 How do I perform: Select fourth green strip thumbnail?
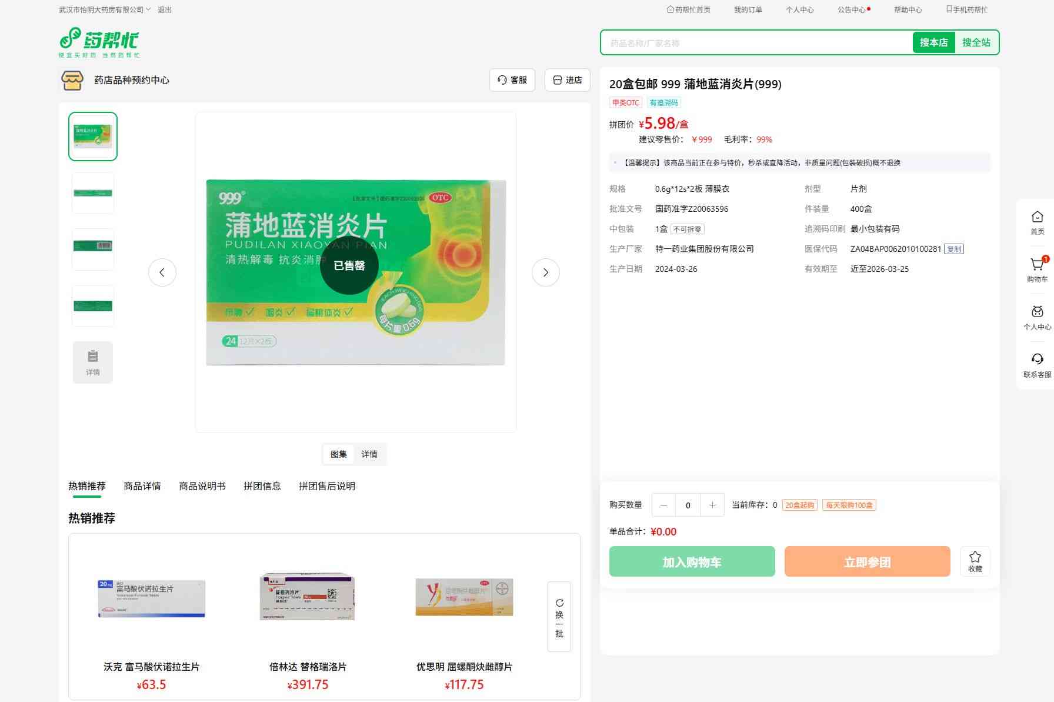tap(93, 306)
